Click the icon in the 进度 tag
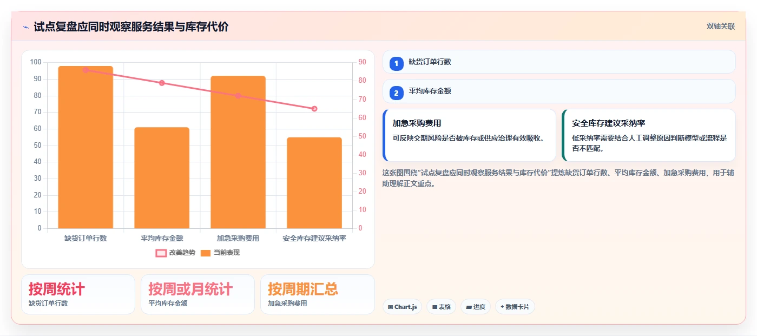The width and height of the screenshot is (757, 336). pos(469,307)
